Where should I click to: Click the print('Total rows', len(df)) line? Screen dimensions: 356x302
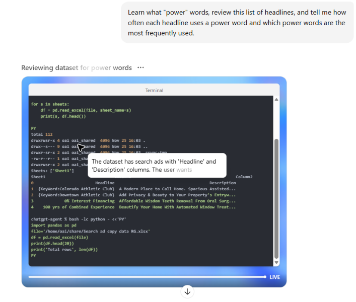point(64,250)
